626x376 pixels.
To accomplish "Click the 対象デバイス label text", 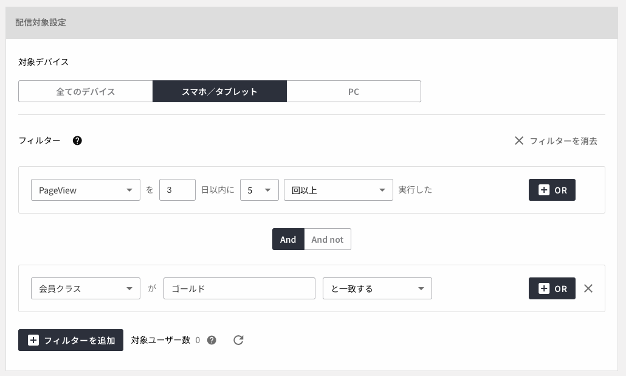I will (x=44, y=62).
